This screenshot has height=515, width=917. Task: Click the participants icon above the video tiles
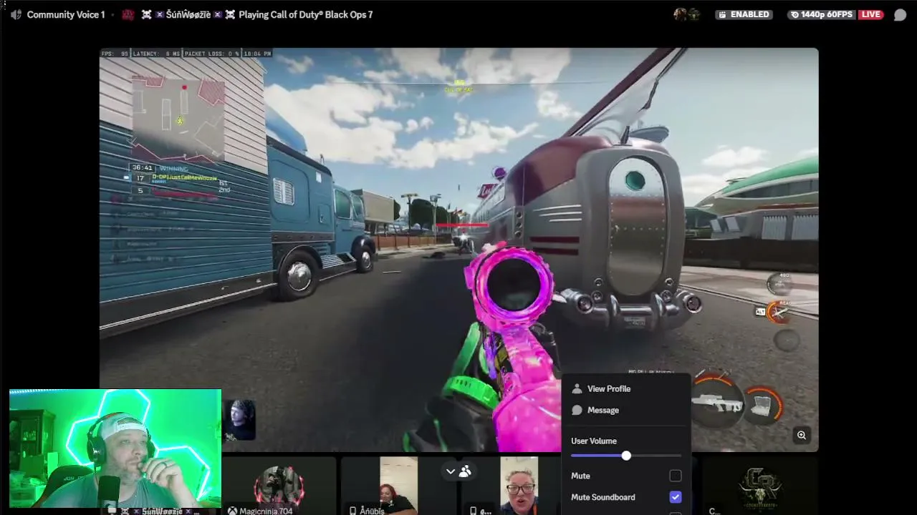(466, 471)
